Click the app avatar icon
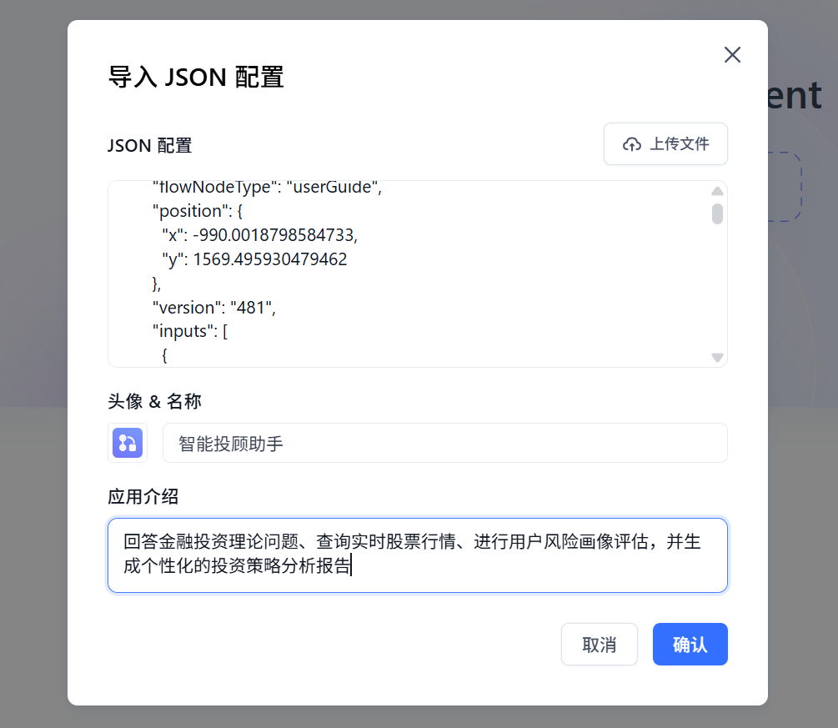 [x=128, y=443]
